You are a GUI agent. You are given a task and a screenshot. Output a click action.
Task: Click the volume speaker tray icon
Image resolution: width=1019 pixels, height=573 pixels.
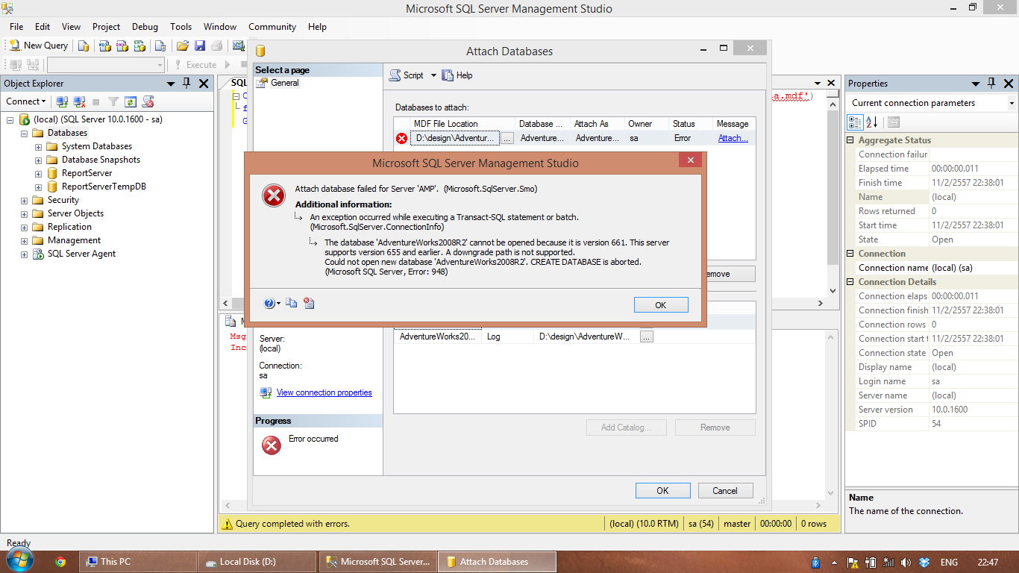tap(906, 562)
